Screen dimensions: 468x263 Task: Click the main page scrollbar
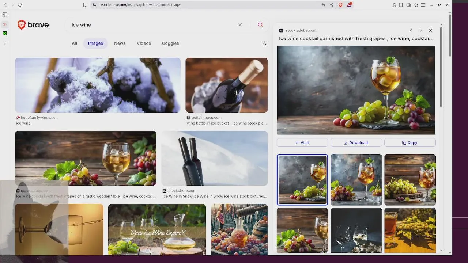pos(450,35)
